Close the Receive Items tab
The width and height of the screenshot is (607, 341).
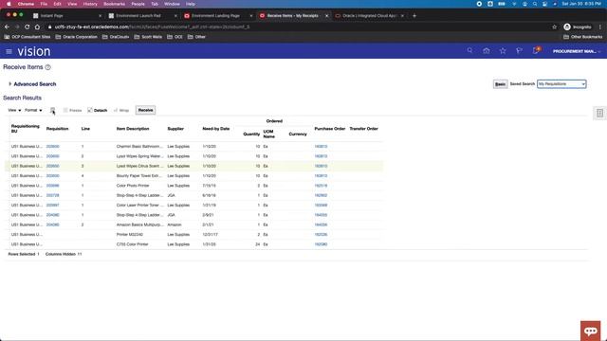(x=326, y=16)
